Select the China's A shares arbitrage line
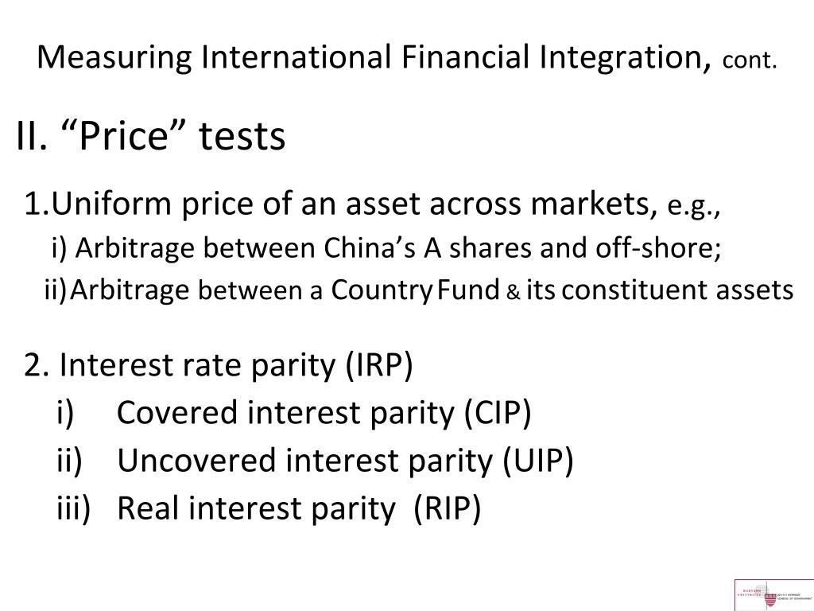814x611 pixels. tap(386, 248)
